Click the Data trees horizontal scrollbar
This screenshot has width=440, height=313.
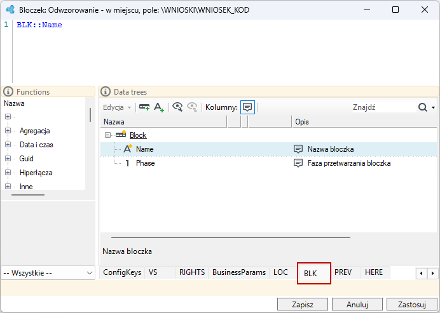pos(231,237)
